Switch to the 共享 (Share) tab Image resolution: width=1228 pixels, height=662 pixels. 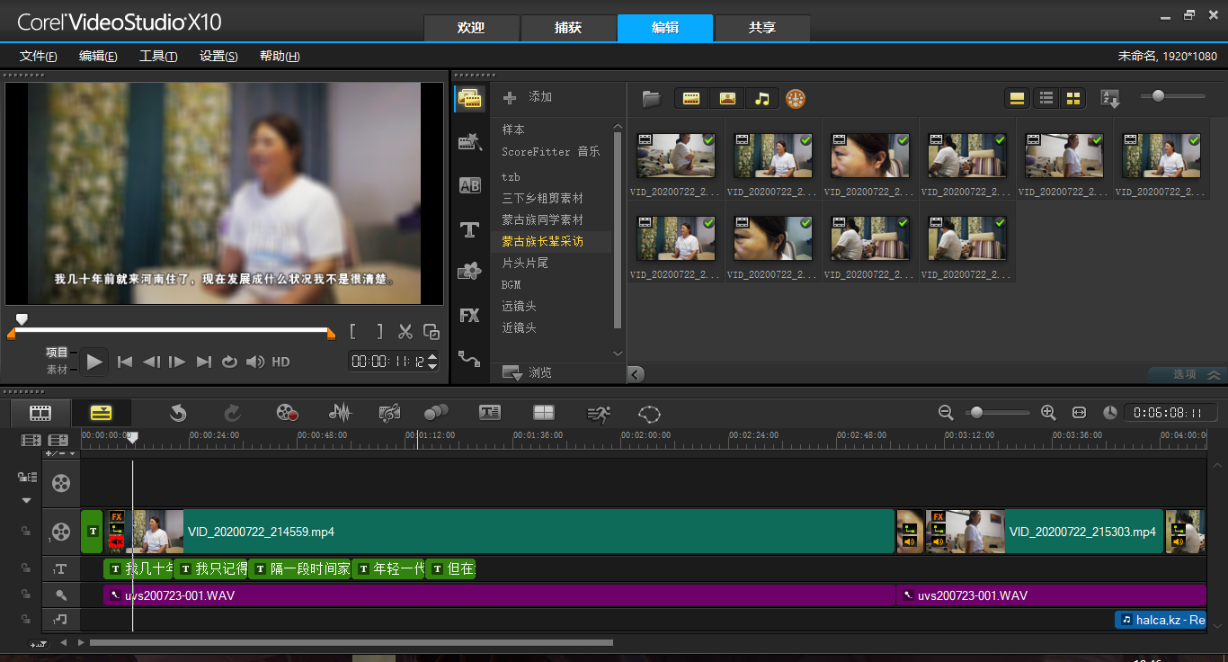[x=761, y=28]
